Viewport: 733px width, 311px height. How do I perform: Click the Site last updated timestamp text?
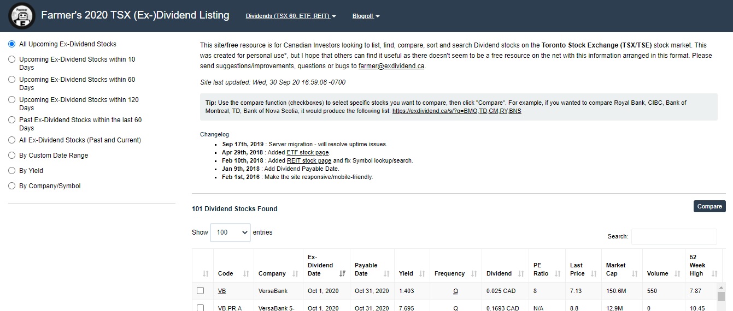(x=273, y=82)
